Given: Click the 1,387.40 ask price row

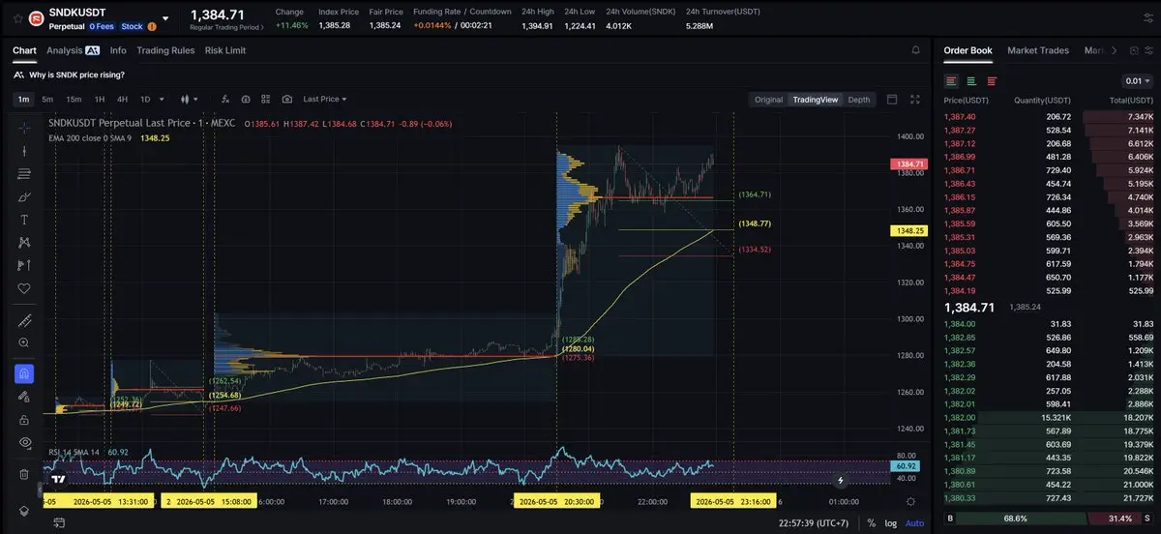Looking at the screenshot, I should [x=1048, y=116].
